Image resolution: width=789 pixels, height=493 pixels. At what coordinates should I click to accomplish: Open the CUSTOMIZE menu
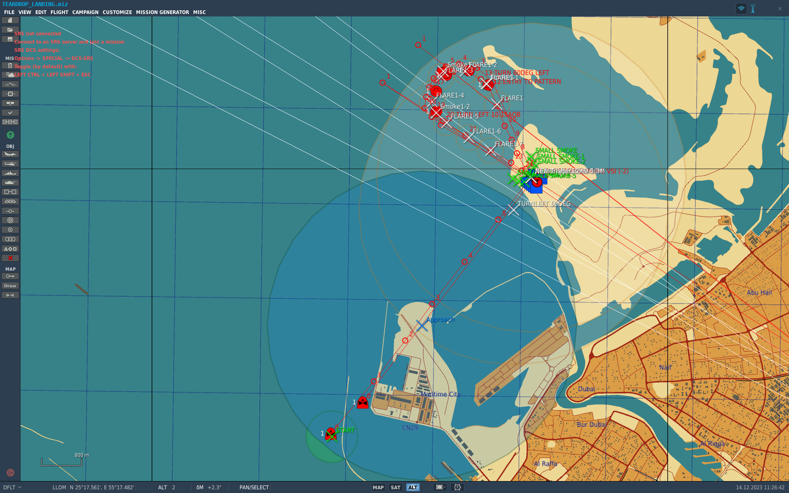tap(117, 12)
